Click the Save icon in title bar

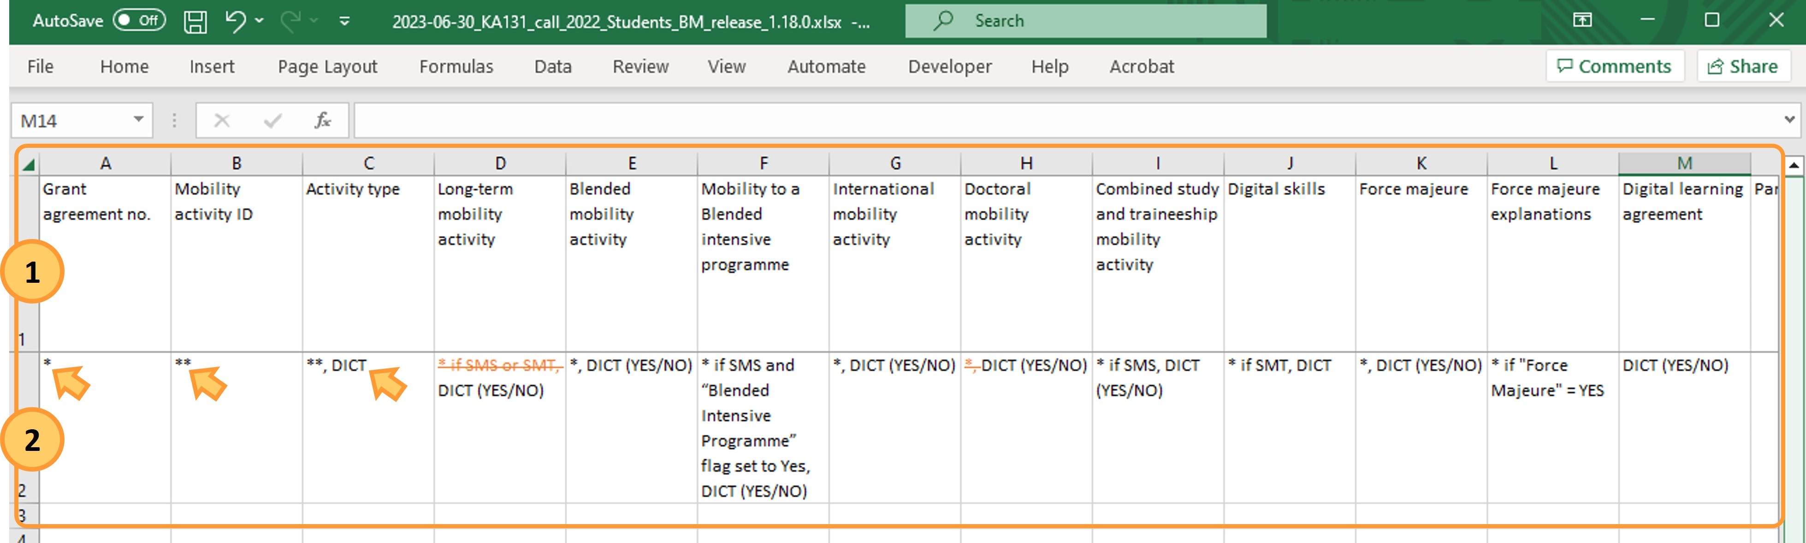click(x=195, y=21)
